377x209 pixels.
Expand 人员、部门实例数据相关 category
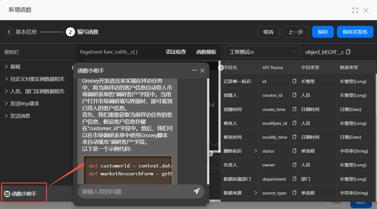pyautogui.click(x=35, y=91)
